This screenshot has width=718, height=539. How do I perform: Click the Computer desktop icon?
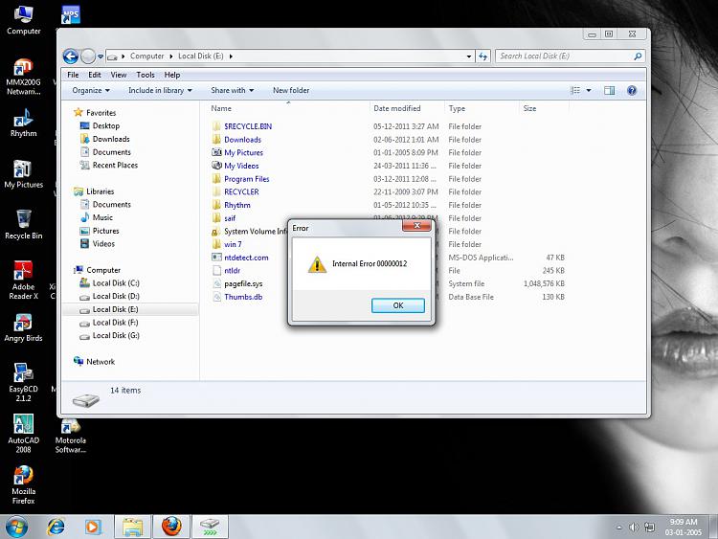(23, 21)
